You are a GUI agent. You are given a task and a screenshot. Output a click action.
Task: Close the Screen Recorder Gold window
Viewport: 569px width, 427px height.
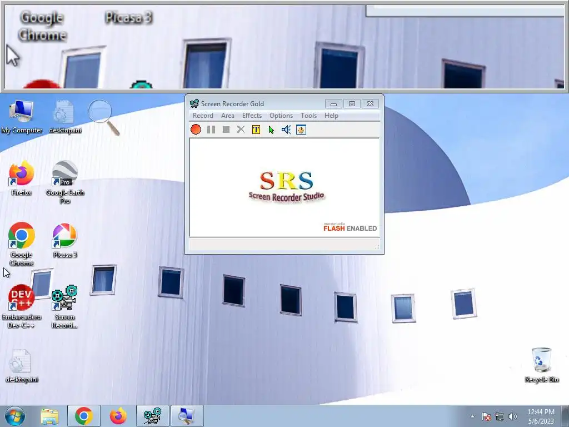[370, 104]
